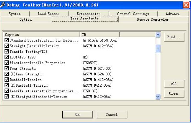The height and width of the screenshot is (123, 191).
Task: Uncheck the Tensile Testing(TD) checkbox
Action: (x=7, y=52)
